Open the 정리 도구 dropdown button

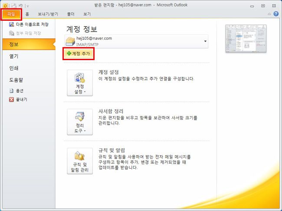[x=80, y=122]
